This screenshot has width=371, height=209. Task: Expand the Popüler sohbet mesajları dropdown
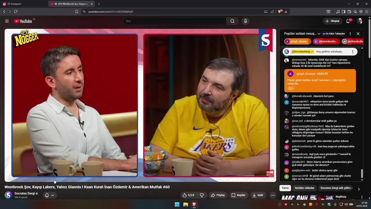(302, 34)
